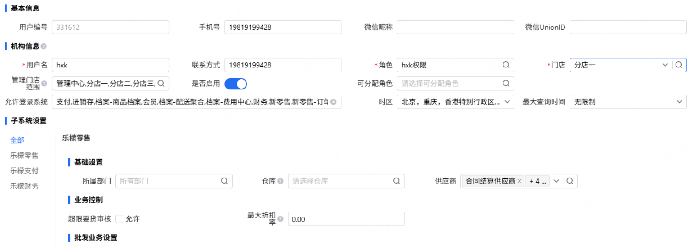The height and width of the screenshot is (245, 693).
Task: Click the search icon in 仓库 field
Action: (x=397, y=181)
